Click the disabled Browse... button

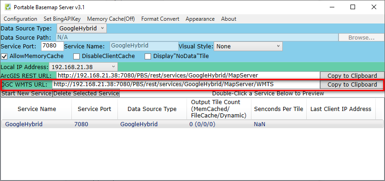(361, 38)
